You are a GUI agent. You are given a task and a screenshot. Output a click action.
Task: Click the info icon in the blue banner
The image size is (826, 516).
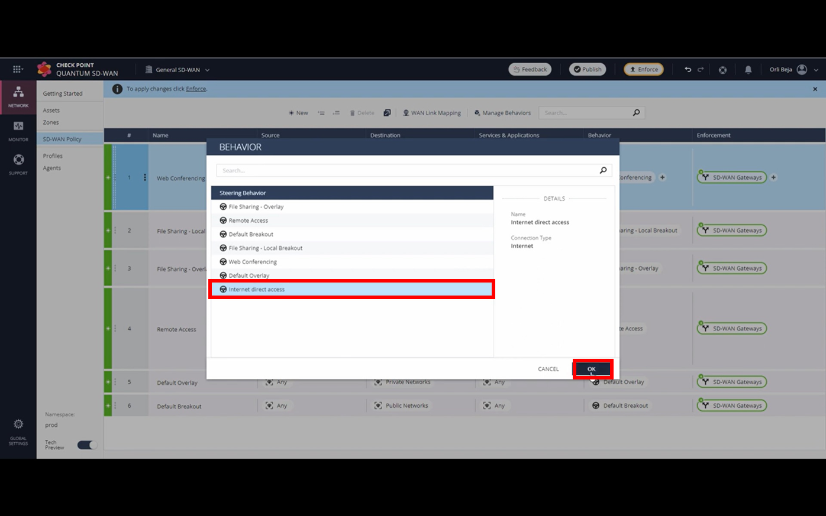click(x=117, y=89)
